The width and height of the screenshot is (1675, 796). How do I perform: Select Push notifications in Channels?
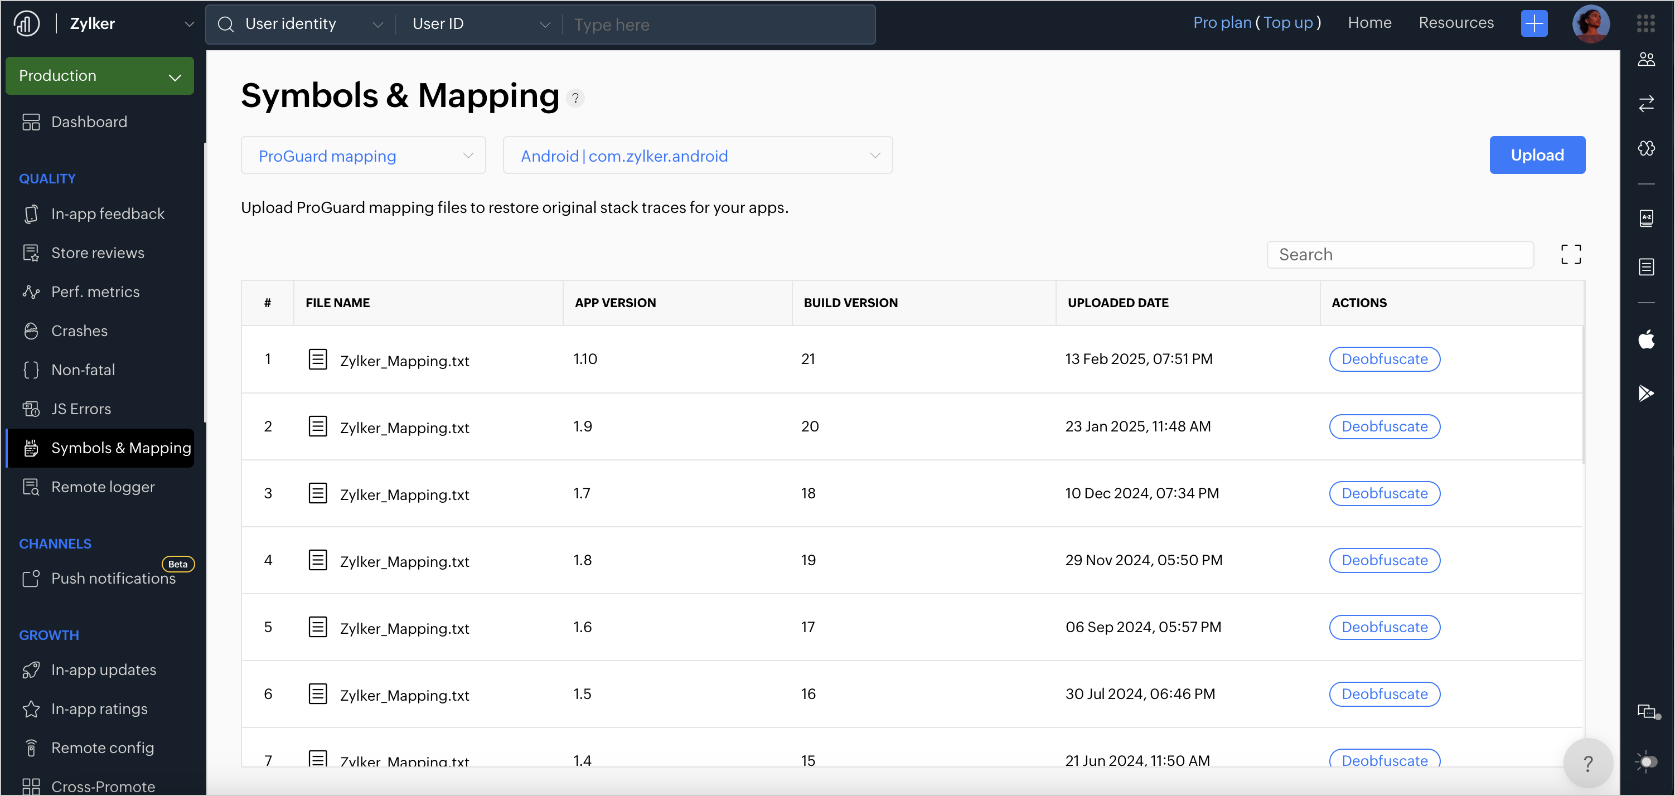(113, 578)
